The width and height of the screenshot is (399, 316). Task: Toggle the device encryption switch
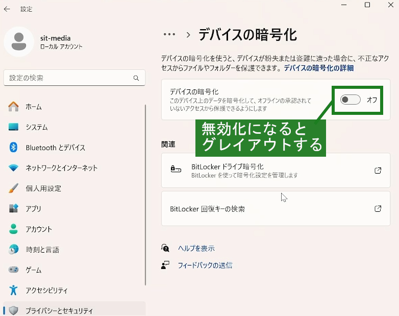(351, 100)
